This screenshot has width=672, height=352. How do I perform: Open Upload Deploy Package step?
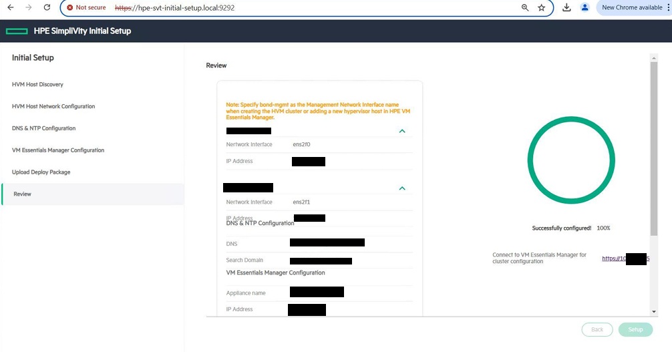point(41,172)
